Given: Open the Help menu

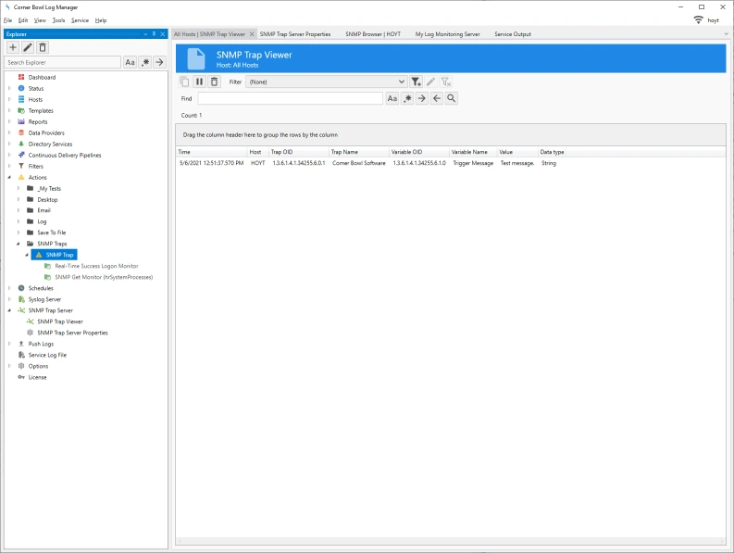Looking at the screenshot, I should (x=101, y=20).
